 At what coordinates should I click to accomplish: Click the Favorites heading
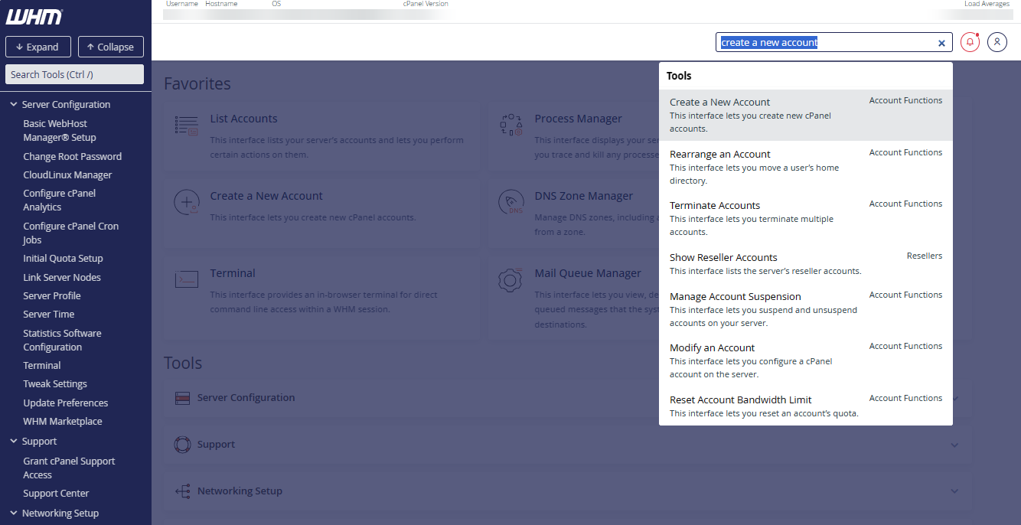coord(197,83)
